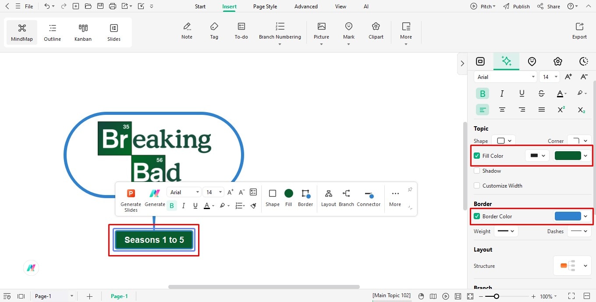596x302 pixels.
Task: Open folder icon in top bar
Action: click(x=88, y=6)
